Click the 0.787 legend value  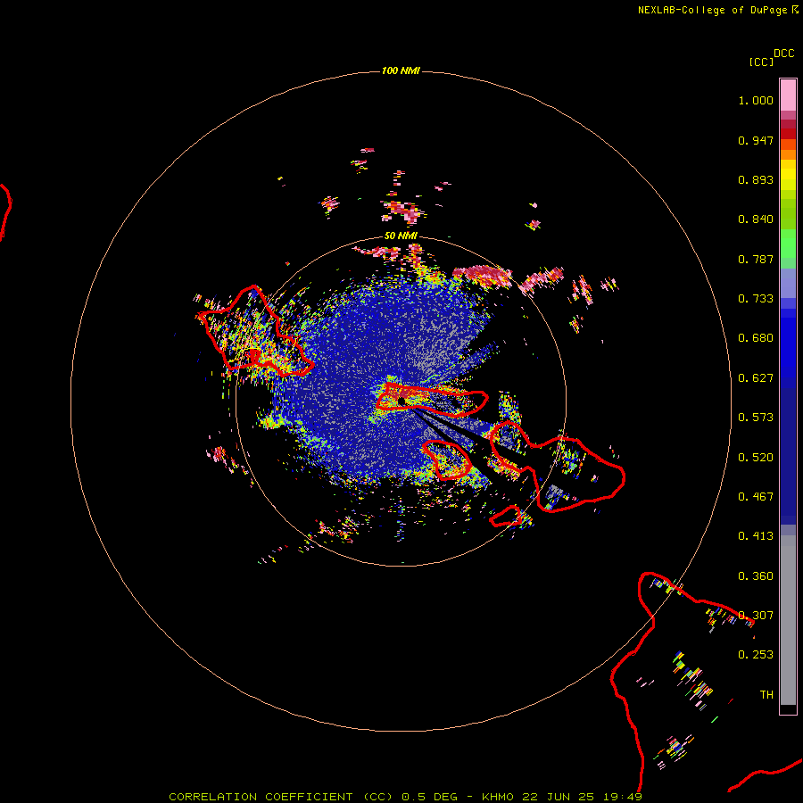pyautogui.click(x=756, y=259)
